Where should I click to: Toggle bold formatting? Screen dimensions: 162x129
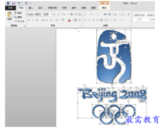coord(29,20)
